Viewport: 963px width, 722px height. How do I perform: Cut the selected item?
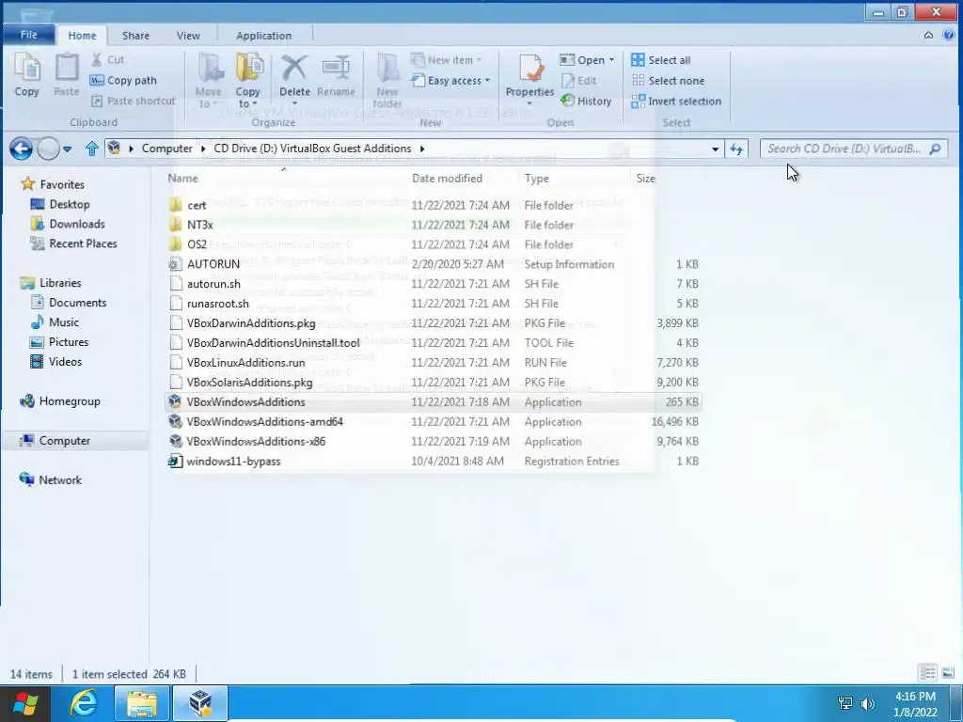tap(108, 59)
